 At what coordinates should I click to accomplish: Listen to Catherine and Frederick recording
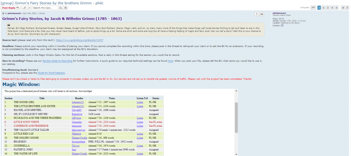coord(140,126)
